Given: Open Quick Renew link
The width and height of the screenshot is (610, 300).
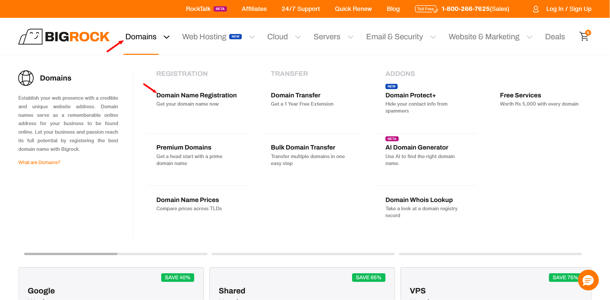Looking at the screenshot, I should click(353, 9).
